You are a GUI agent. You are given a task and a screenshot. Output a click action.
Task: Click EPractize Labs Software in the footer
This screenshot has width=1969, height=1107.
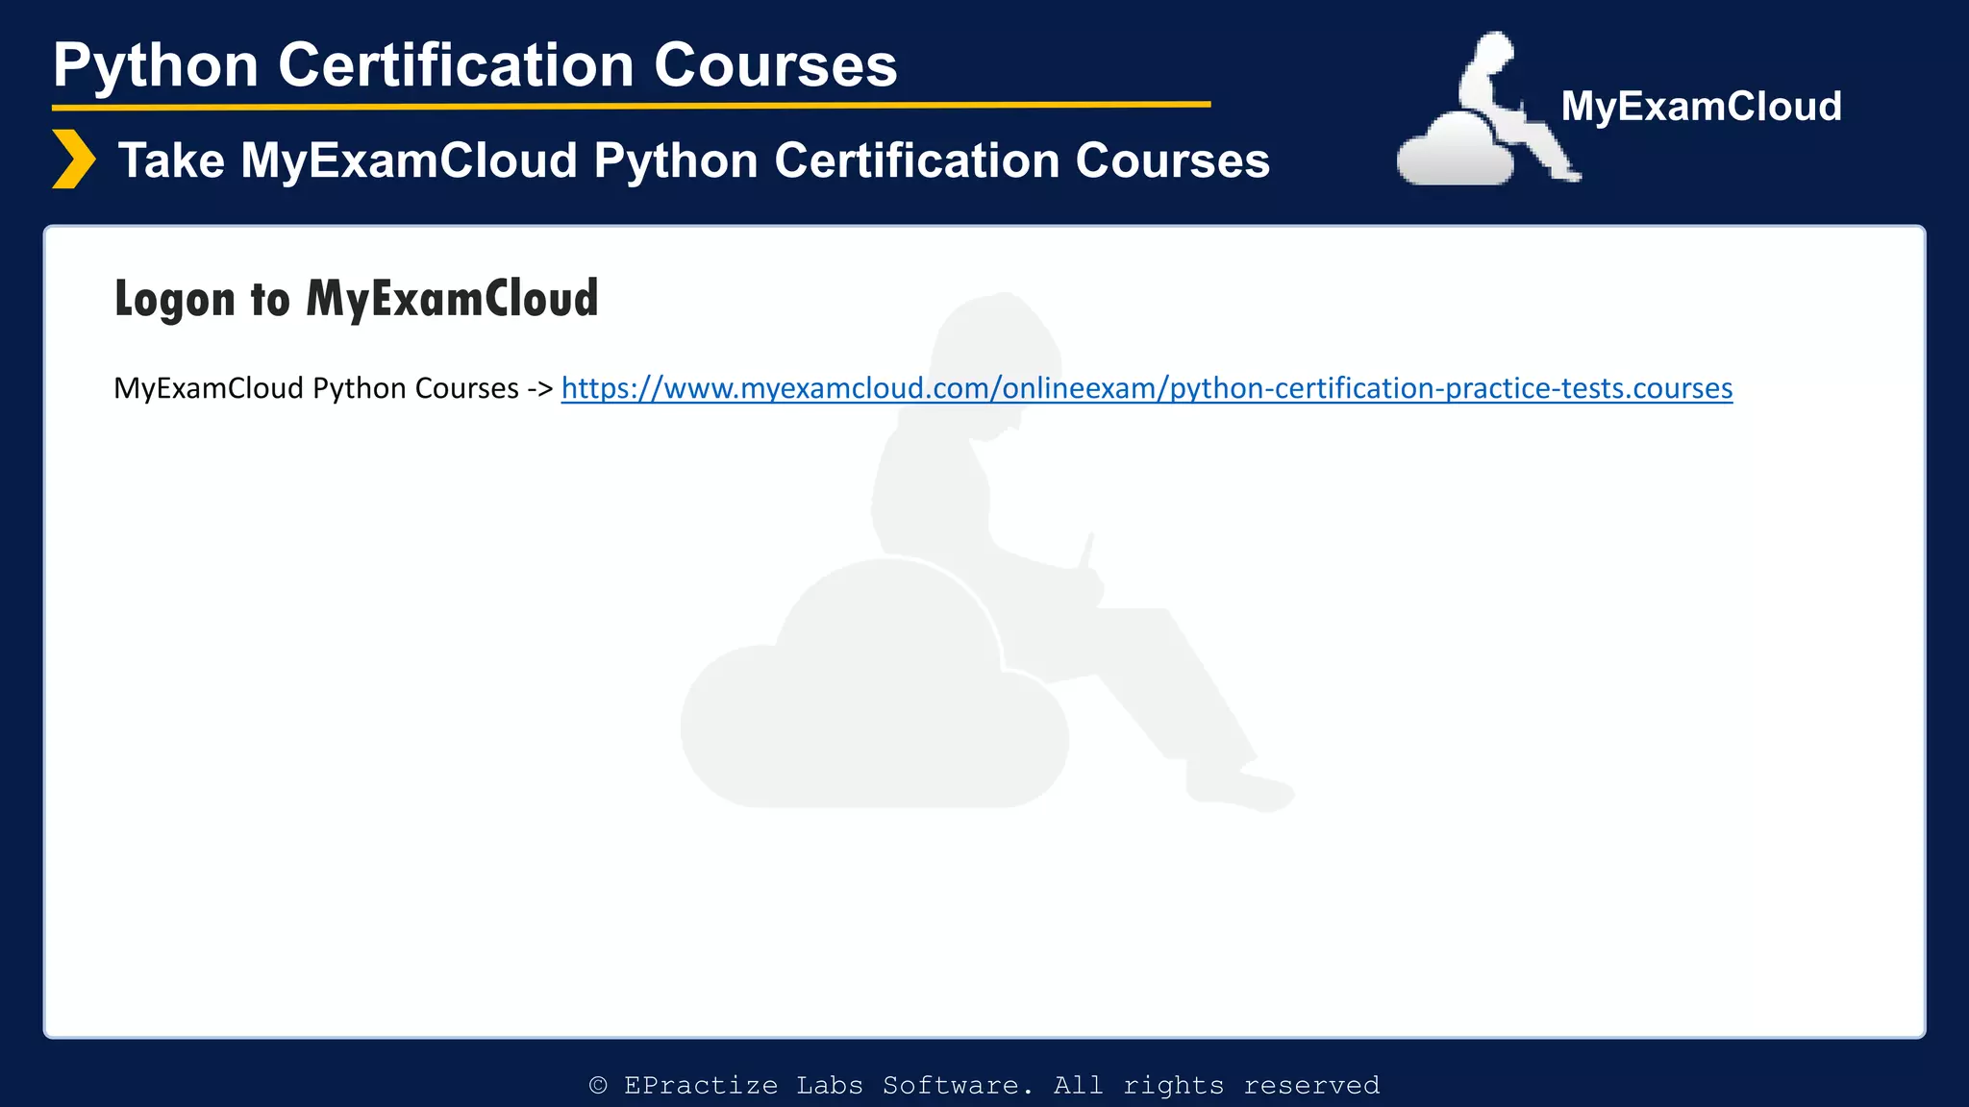coord(829,1086)
